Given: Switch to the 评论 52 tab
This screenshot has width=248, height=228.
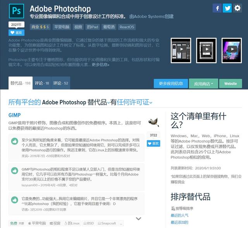Looking at the screenshot, I should (x=60, y=83).
